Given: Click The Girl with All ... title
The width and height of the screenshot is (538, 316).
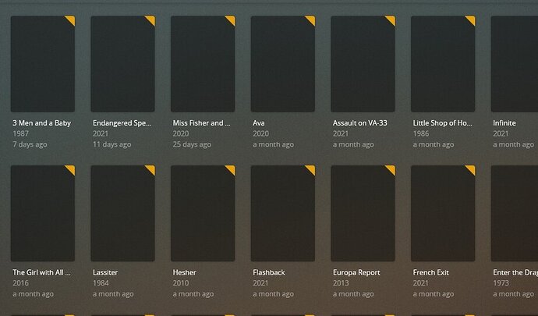Looking at the screenshot, I should pyautogui.click(x=41, y=272).
